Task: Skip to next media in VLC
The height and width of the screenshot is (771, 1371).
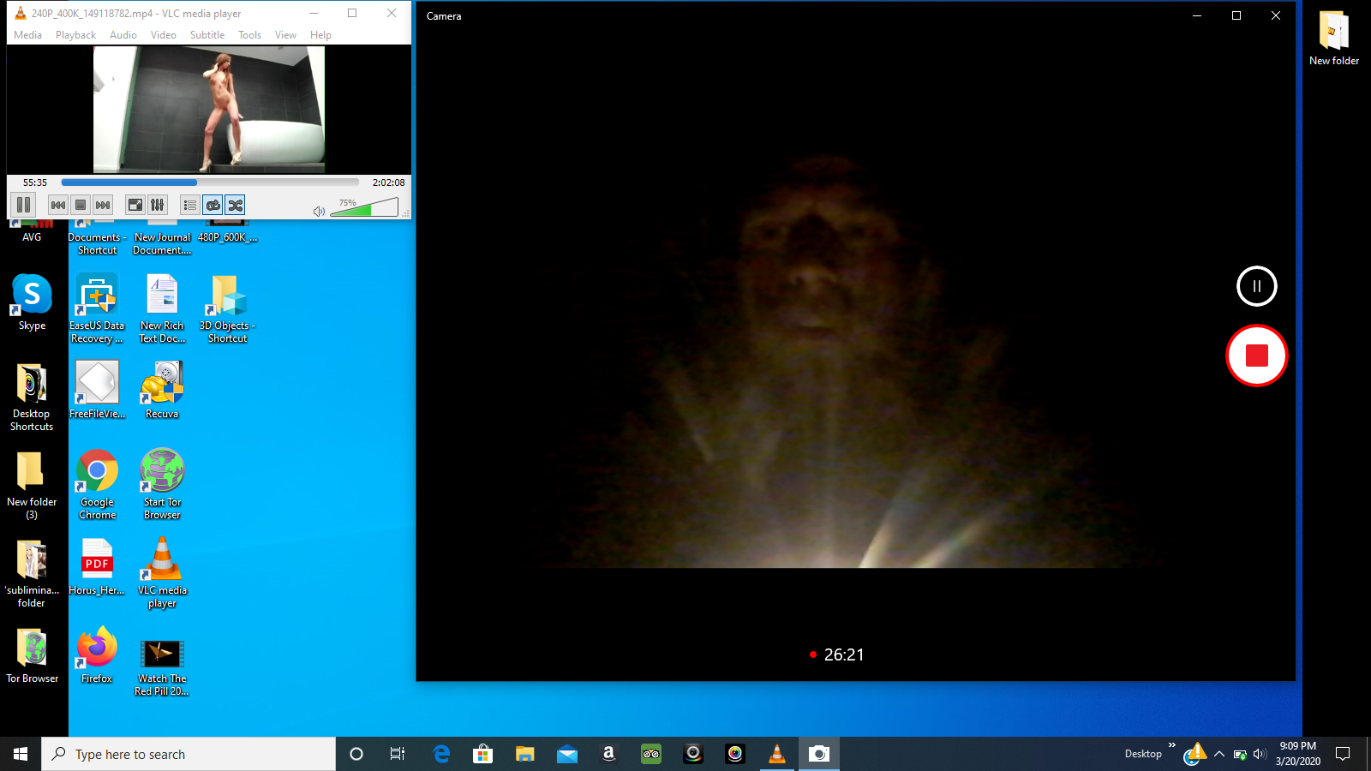Action: [103, 205]
